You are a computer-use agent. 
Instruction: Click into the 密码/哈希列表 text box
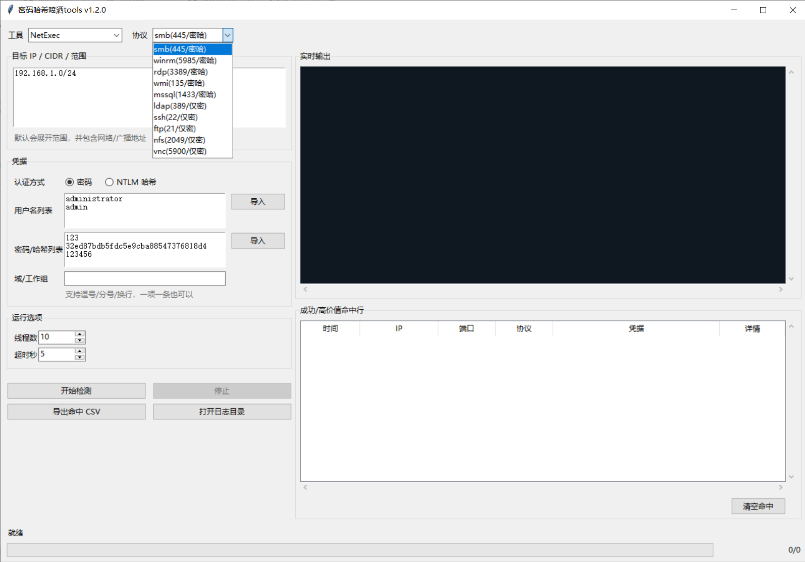point(145,250)
